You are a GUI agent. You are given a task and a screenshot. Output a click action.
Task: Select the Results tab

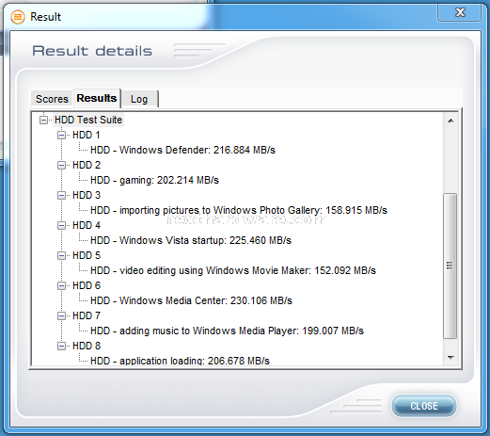(x=97, y=98)
